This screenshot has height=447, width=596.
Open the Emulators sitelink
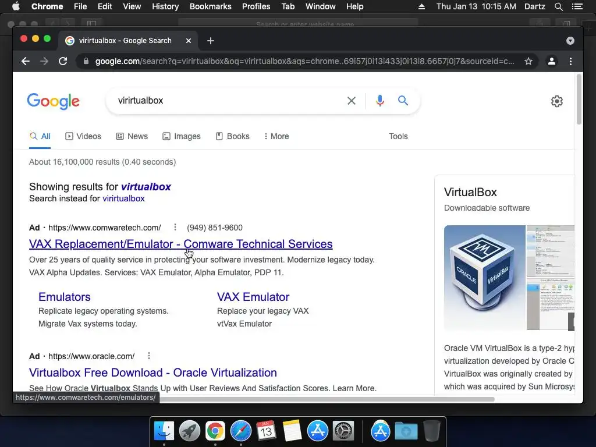coord(65,296)
